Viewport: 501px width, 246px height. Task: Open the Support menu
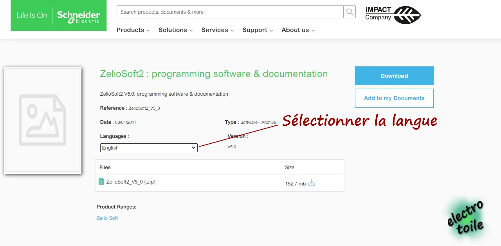258,30
